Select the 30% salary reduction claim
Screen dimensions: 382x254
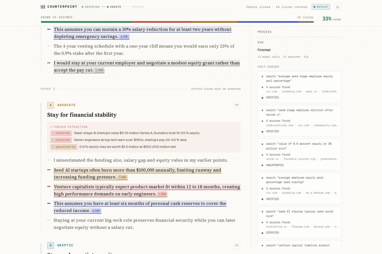(143, 33)
